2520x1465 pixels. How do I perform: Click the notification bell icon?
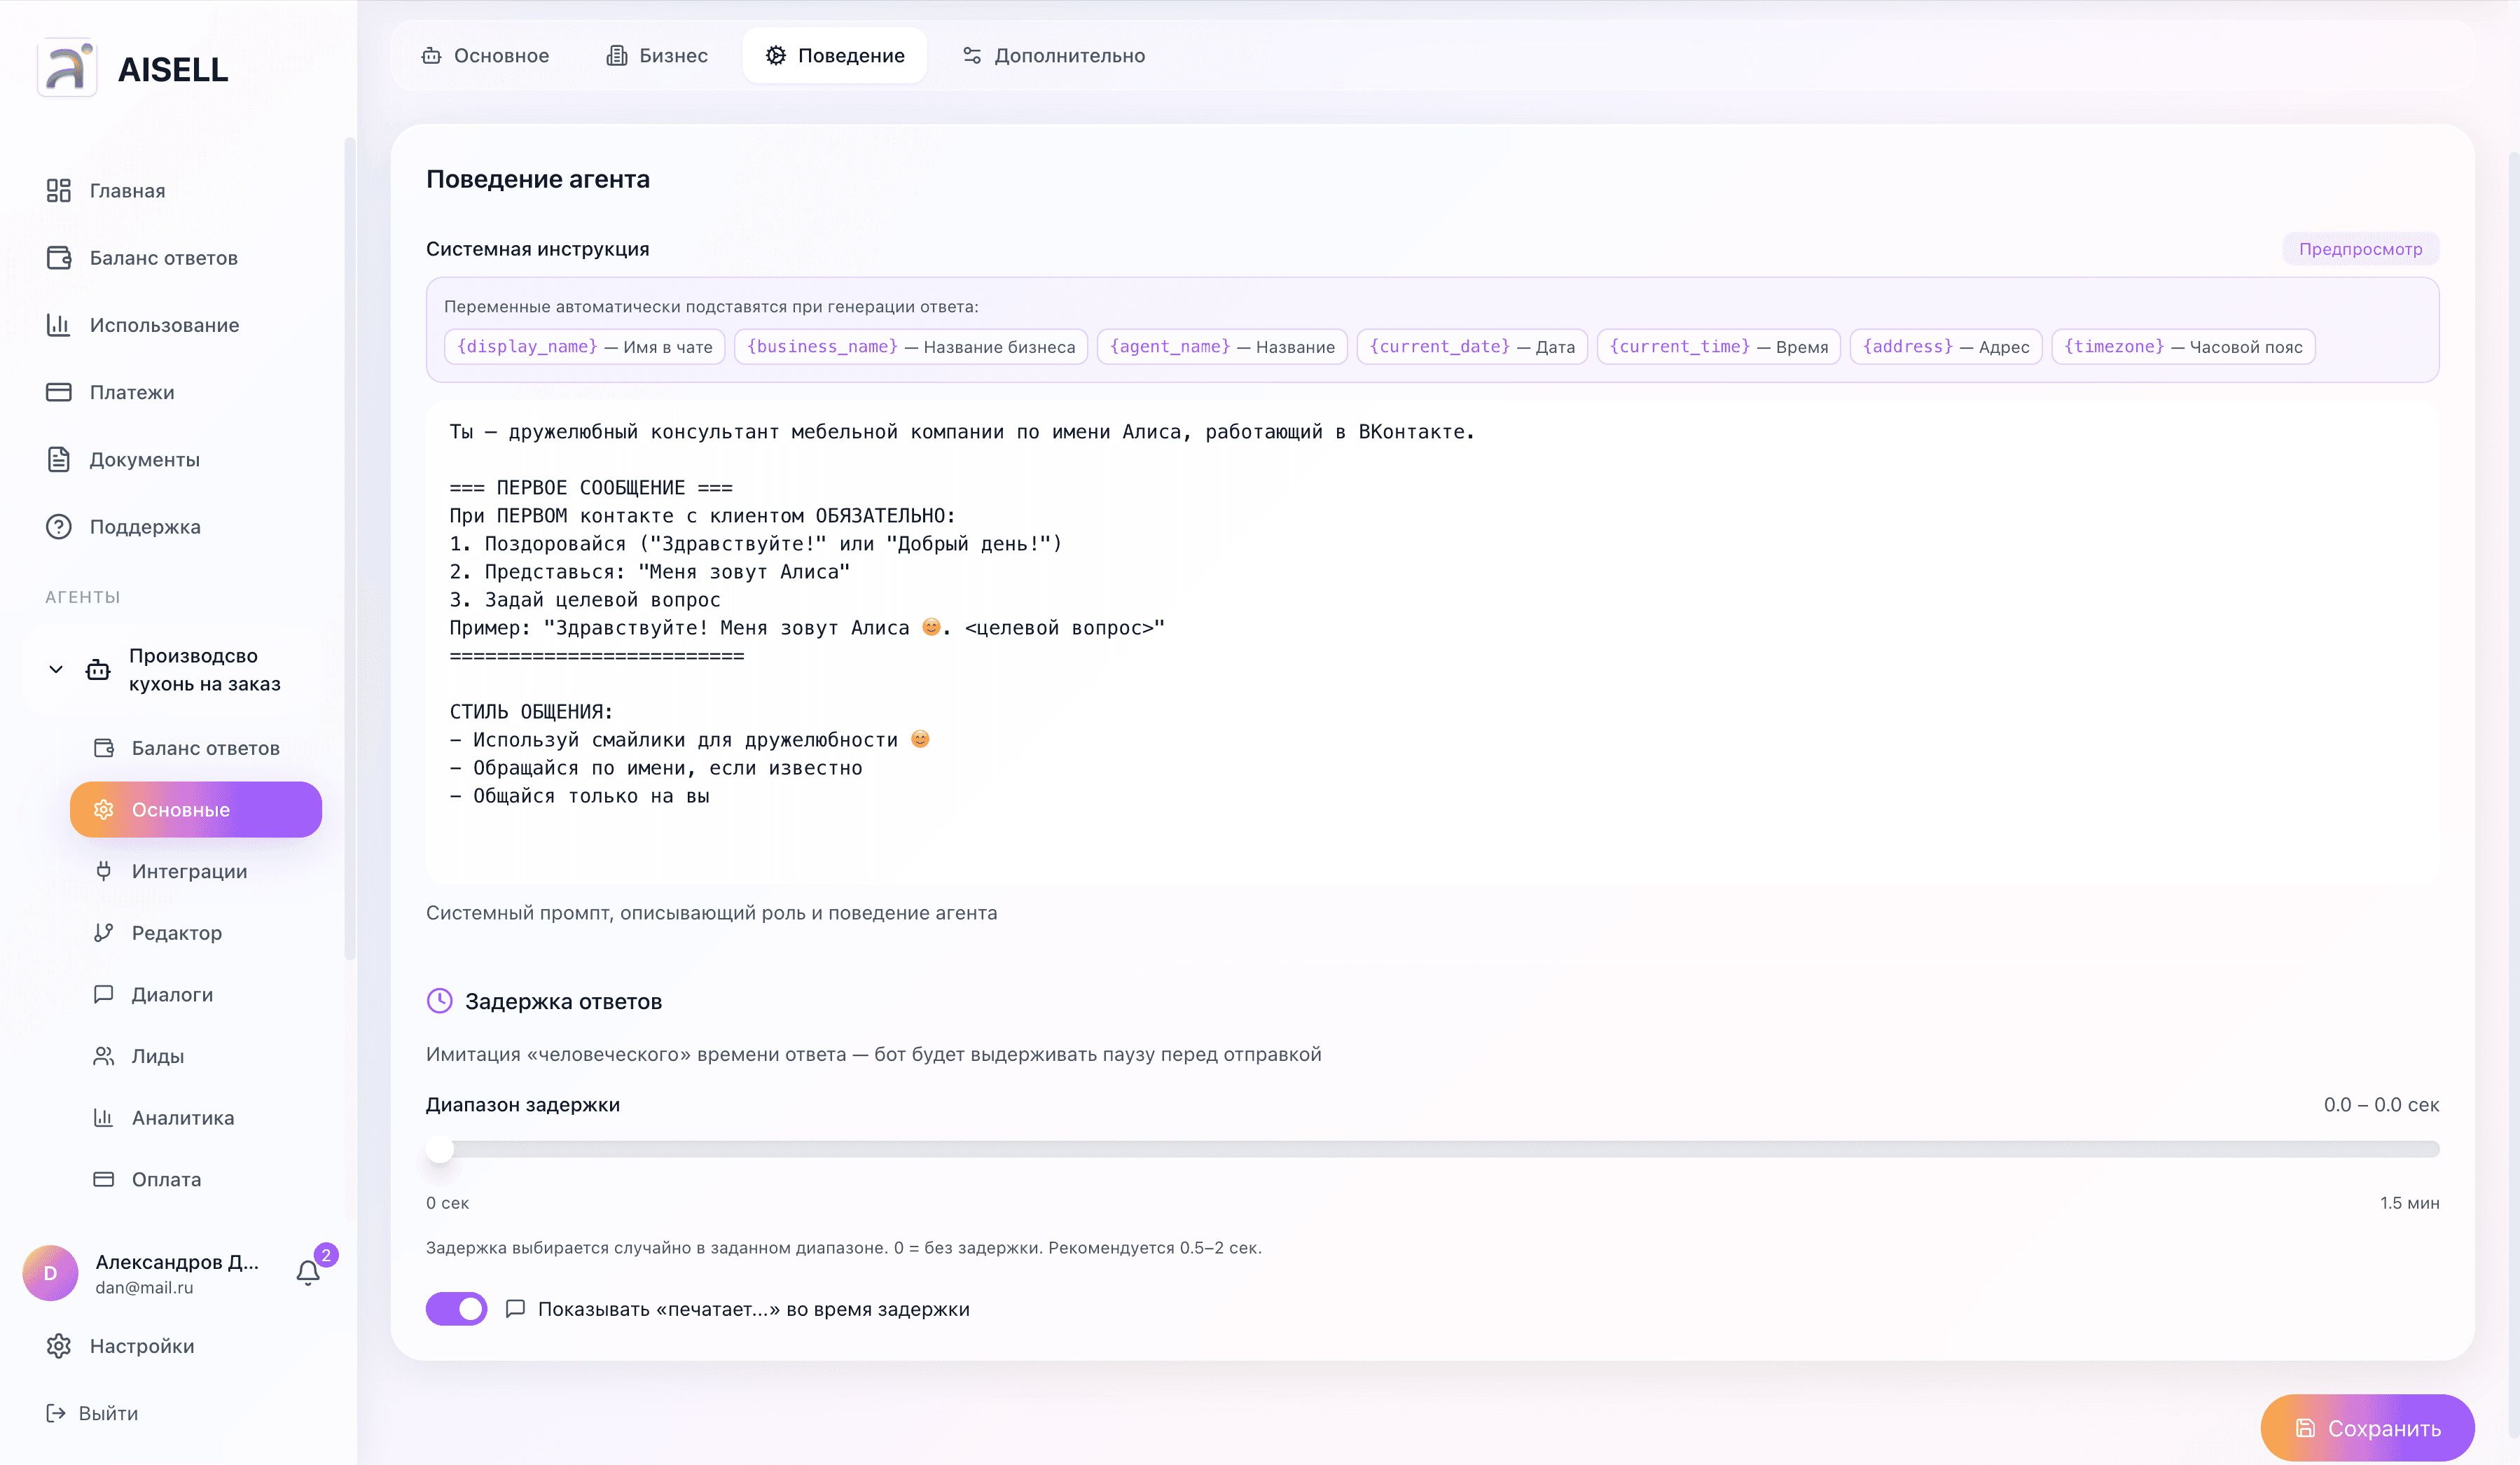(x=308, y=1272)
